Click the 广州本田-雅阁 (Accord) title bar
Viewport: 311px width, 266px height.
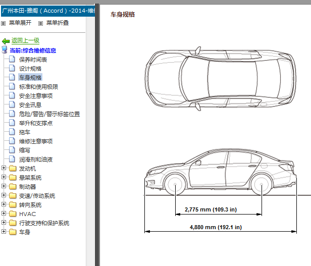pos(48,11)
